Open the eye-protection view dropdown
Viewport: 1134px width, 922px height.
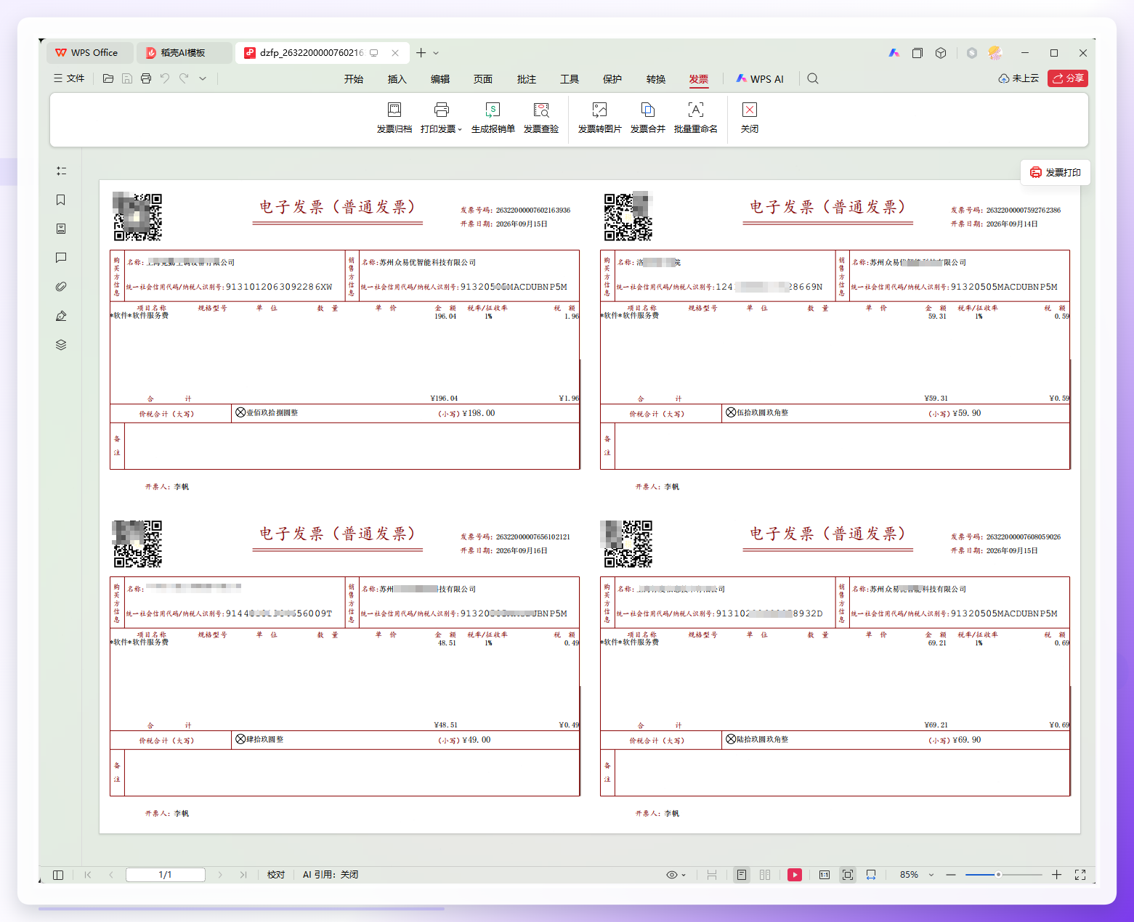coord(676,875)
